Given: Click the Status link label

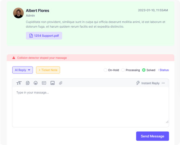Looking at the screenshot, I should click(164, 70).
